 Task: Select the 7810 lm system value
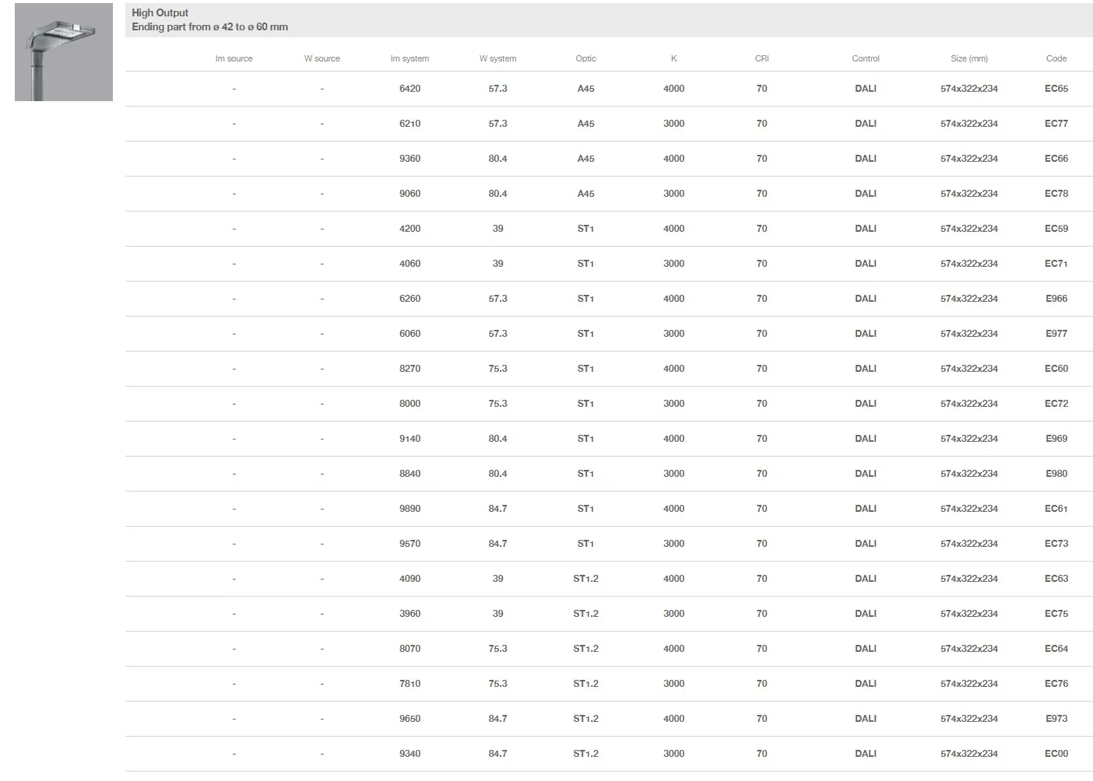409,684
